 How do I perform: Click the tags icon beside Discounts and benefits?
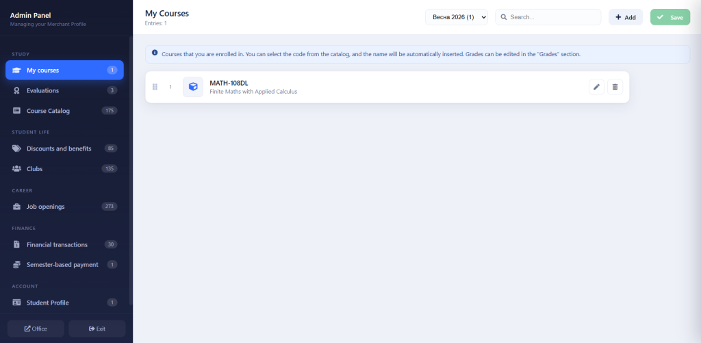pyautogui.click(x=16, y=149)
